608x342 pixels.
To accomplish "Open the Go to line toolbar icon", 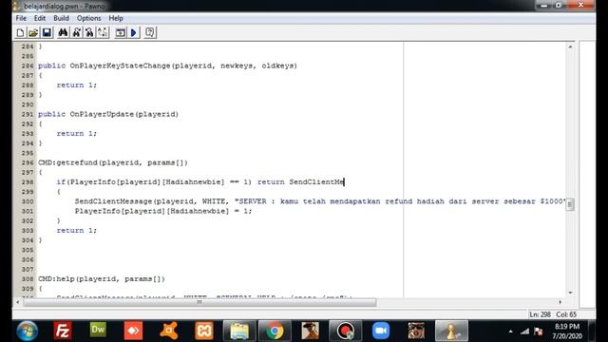I will 103,33.
